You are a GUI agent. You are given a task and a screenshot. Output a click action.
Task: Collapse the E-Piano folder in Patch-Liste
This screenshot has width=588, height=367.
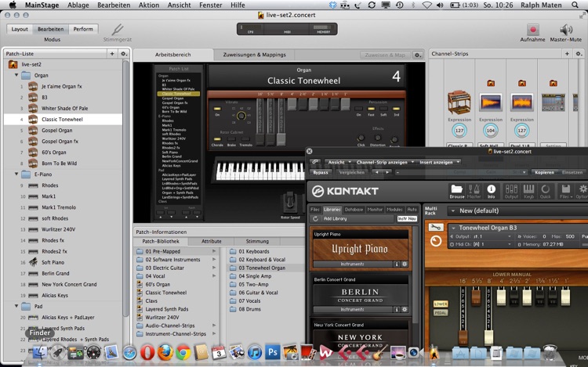[16, 174]
